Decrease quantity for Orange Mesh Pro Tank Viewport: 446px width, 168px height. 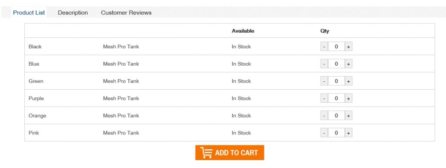tap(324, 115)
